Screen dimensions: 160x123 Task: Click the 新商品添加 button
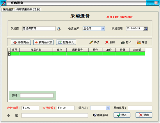pos(43,42)
